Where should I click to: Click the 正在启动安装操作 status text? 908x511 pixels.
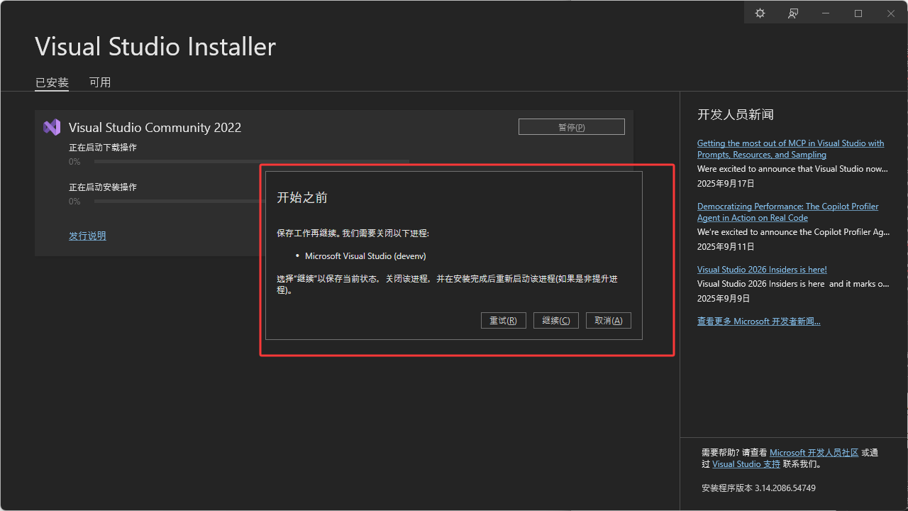(103, 187)
